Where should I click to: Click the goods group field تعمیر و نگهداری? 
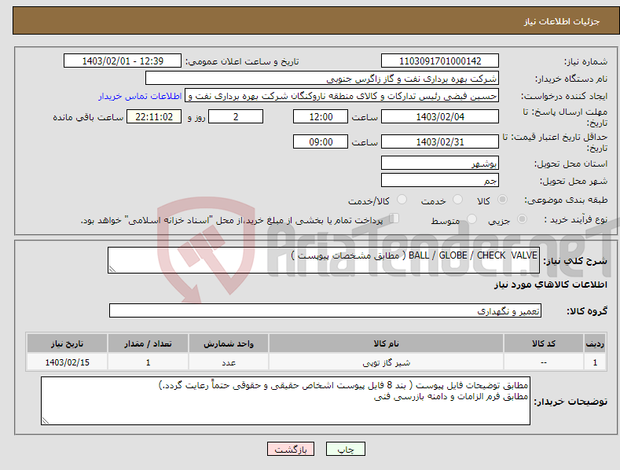[x=325, y=311]
